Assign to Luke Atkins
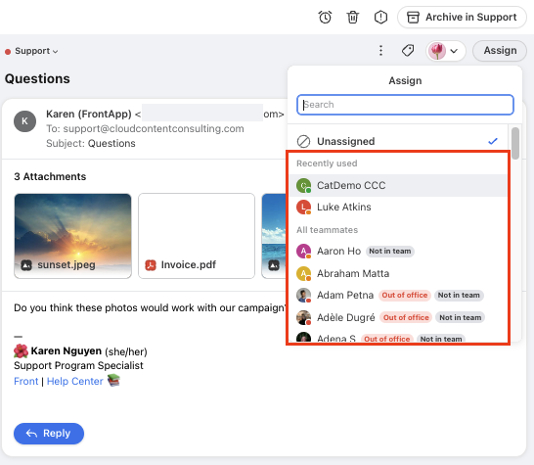 point(397,207)
